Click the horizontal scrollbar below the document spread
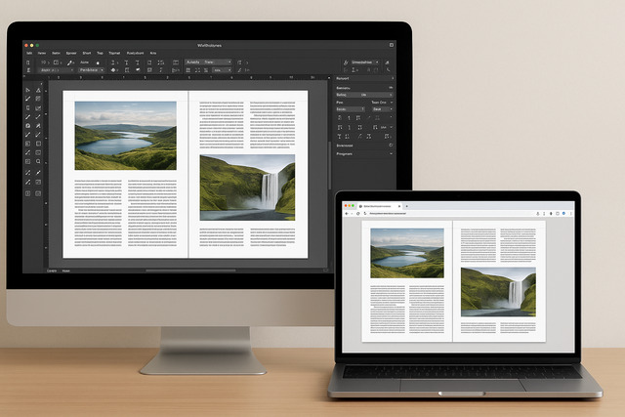Viewport: 625px width, 417px height. [190, 271]
